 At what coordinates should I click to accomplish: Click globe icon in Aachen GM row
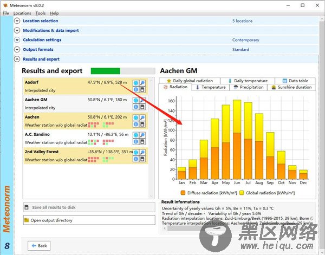[136, 101]
